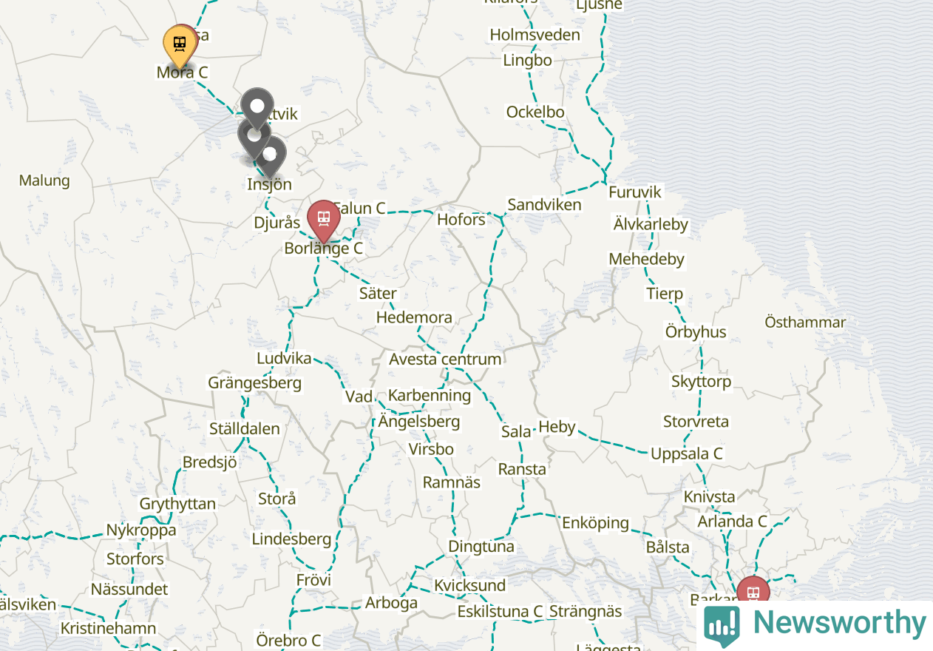Open the red train marker near Barkarby

click(x=753, y=593)
